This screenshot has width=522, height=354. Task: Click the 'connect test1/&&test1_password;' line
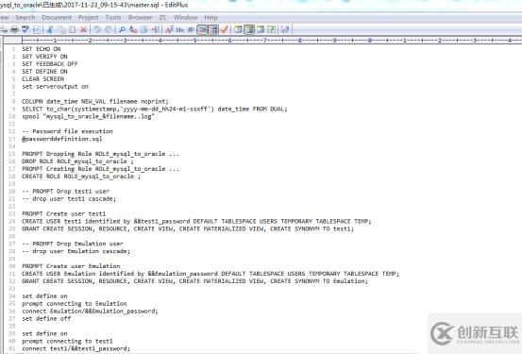tap(76, 348)
